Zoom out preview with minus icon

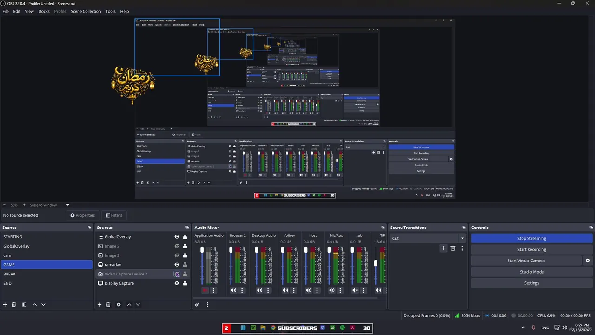tap(5, 205)
